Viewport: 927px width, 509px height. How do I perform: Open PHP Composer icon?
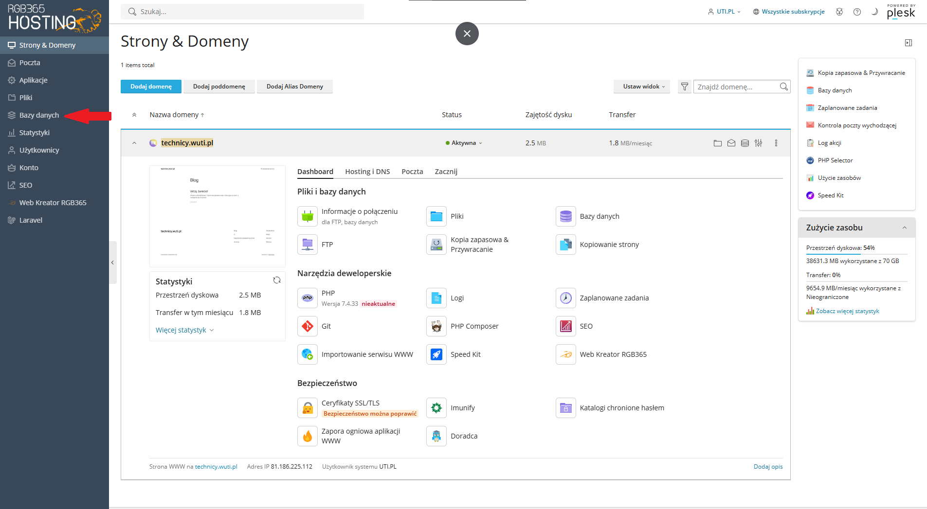(436, 326)
